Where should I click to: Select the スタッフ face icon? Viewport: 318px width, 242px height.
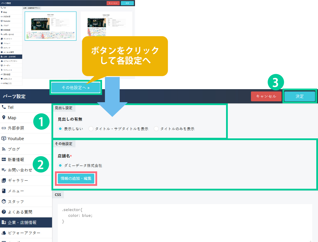point(4,201)
